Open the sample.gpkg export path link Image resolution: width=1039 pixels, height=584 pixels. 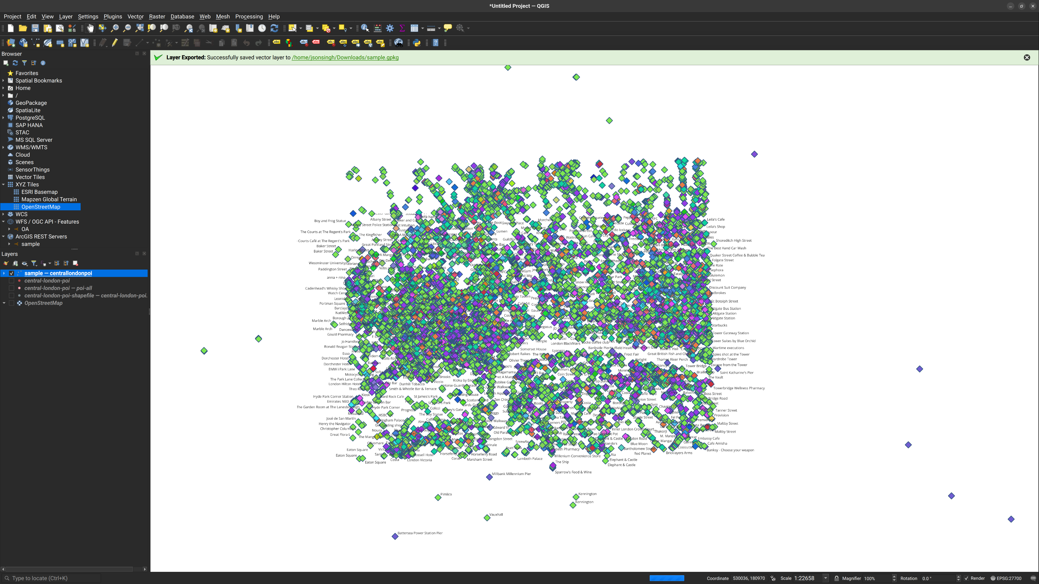(345, 58)
